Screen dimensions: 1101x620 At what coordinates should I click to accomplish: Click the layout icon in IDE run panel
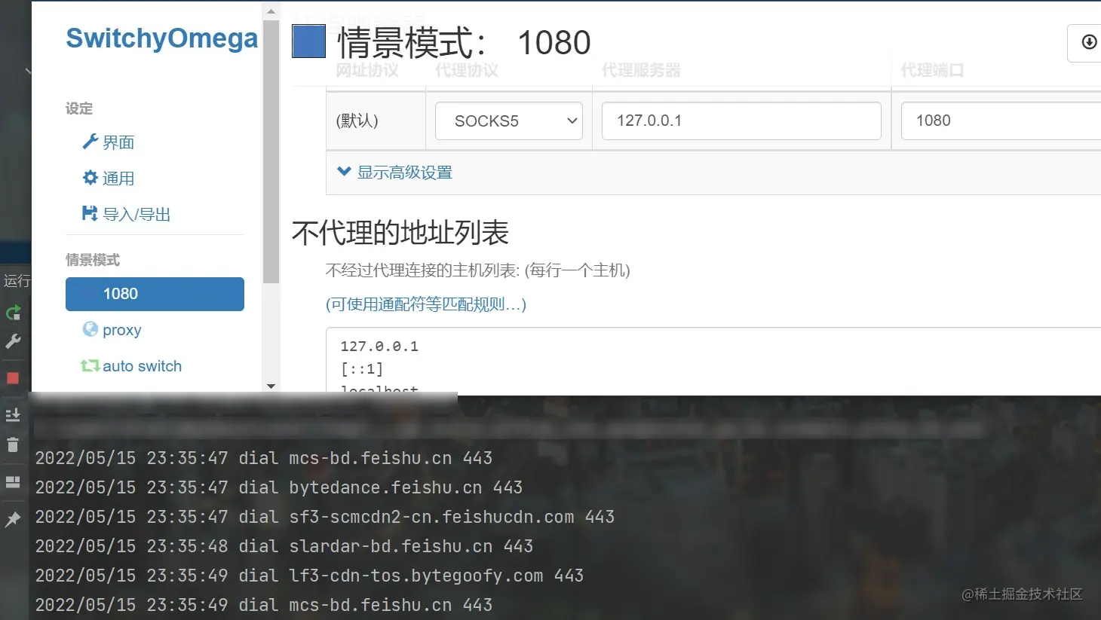tap(13, 482)
